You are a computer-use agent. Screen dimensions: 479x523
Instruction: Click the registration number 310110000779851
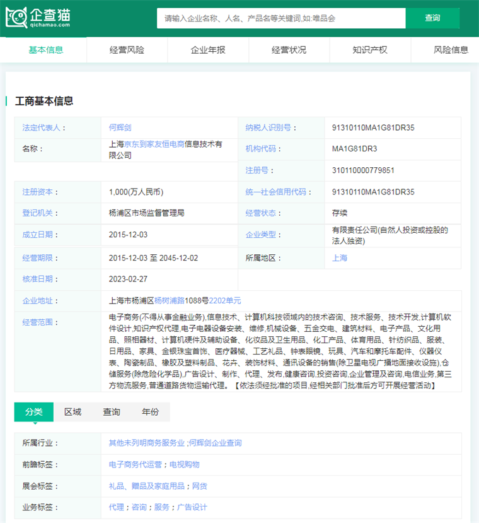363,170
